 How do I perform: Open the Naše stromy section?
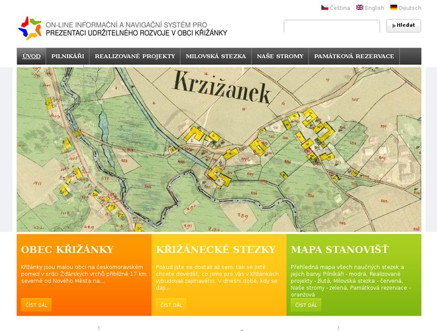279,56
